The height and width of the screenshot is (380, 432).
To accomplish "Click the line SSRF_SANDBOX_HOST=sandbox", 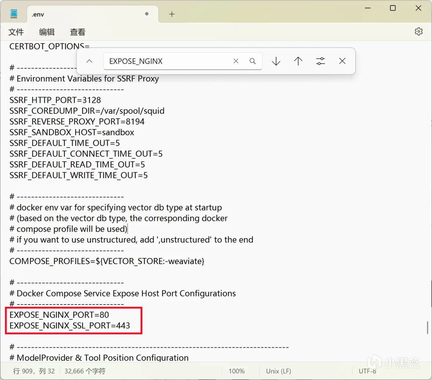I will coord(72,132).
